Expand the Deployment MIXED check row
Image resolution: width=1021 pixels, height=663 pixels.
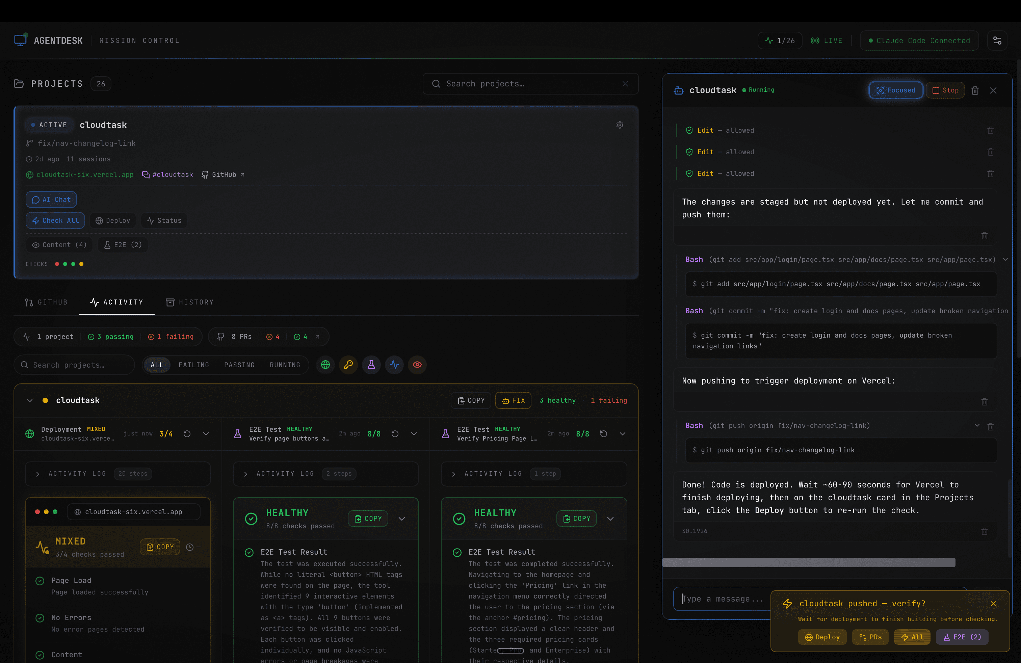pos(206,433)
